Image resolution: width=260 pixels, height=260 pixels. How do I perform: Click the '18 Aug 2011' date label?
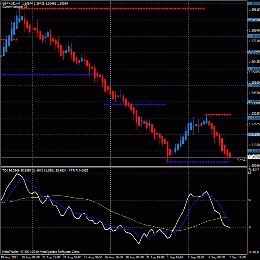click(x=9, y=258)
